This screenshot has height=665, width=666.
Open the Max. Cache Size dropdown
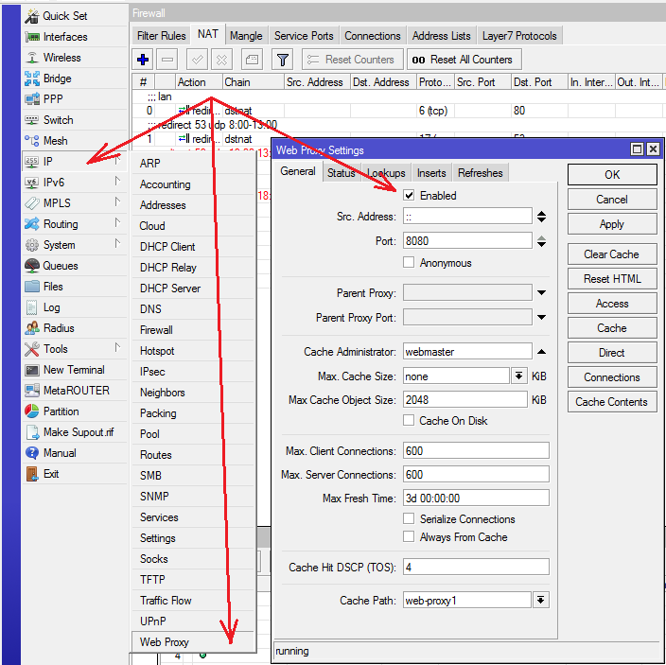(x=518, y=376)
